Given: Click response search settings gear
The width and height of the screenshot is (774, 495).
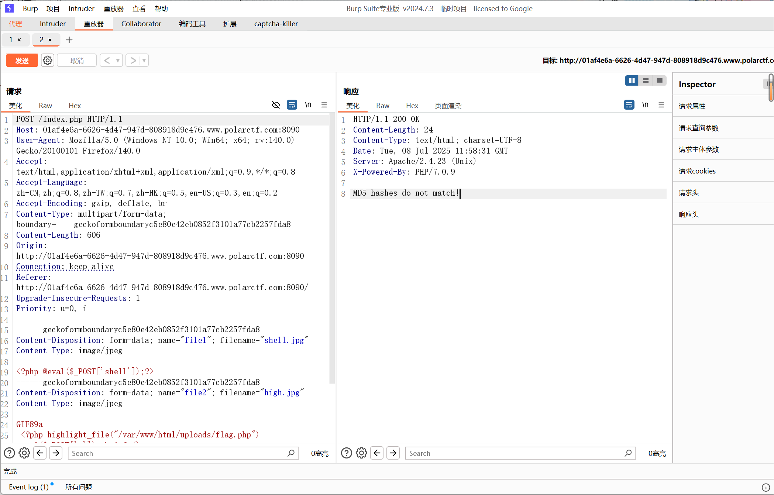Looking at the screenshot, I should 361,453.
